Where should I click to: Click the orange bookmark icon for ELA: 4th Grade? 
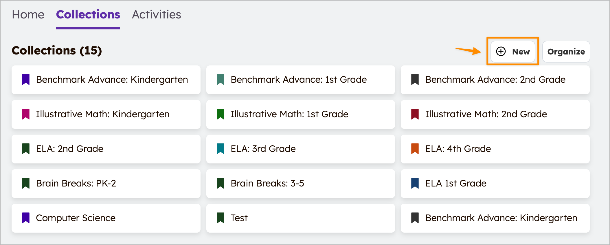point(415,149)
